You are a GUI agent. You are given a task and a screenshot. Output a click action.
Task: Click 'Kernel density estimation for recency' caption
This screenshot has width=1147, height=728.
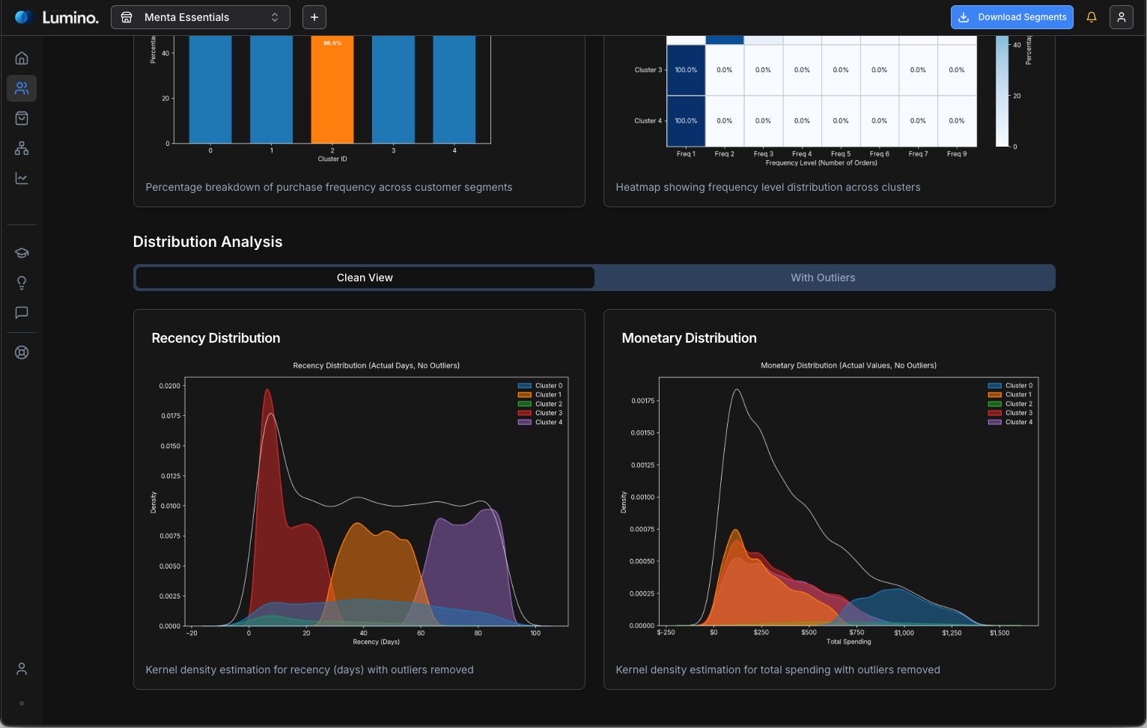click(x=309, y=670)
